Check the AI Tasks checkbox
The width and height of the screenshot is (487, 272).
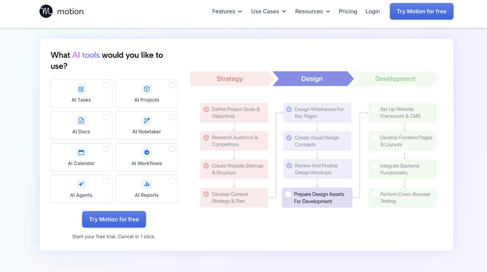(106, 85)
